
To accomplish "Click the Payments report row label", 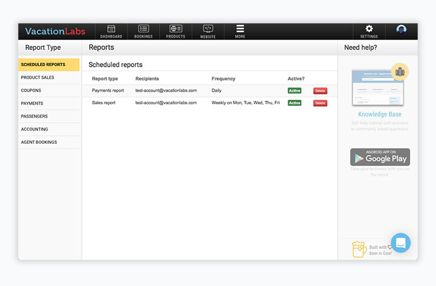I will click(108, 91).
